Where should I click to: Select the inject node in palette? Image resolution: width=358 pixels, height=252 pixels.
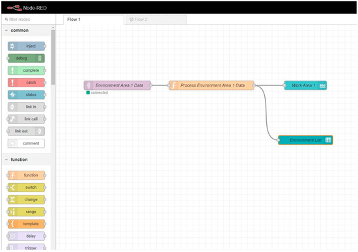point(26,46)
